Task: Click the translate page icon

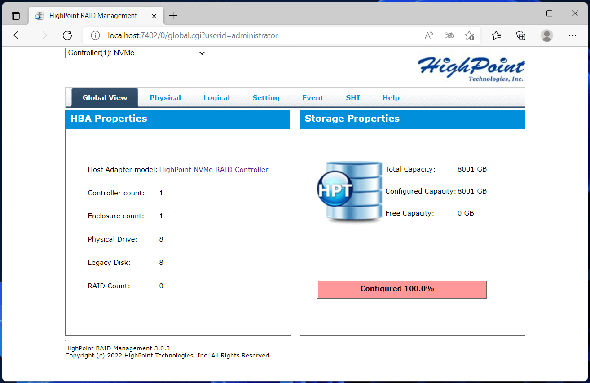Action: pyautogui.click(x=449, y=35)
